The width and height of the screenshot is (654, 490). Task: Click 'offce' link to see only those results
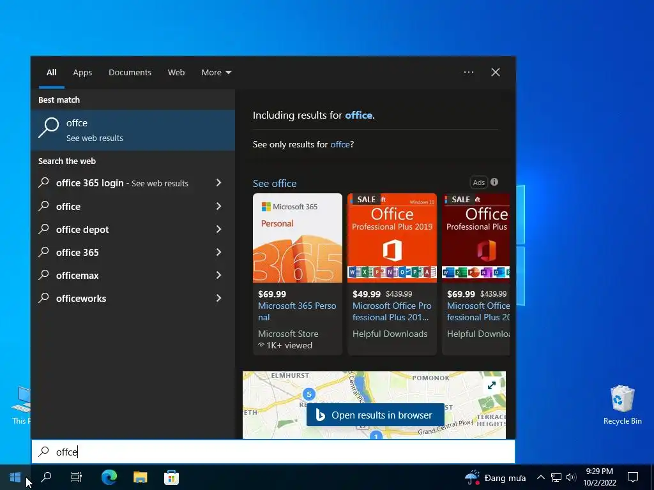tap(340, 145)
